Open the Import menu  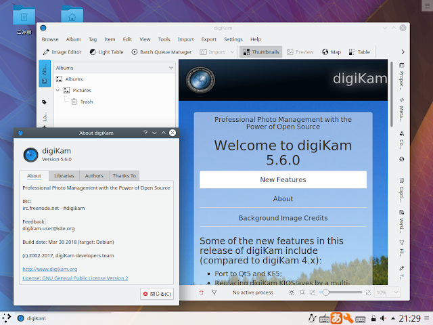click(x=185, y=39)
